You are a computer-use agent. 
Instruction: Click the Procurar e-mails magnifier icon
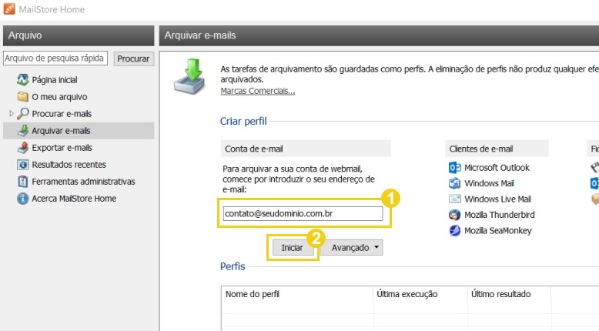[x=22, y=113]
